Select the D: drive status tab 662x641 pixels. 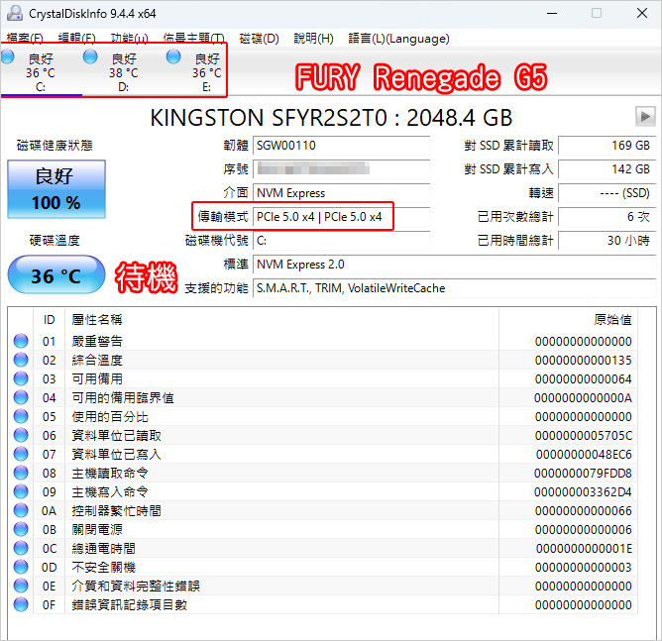[x=124, y=71]
